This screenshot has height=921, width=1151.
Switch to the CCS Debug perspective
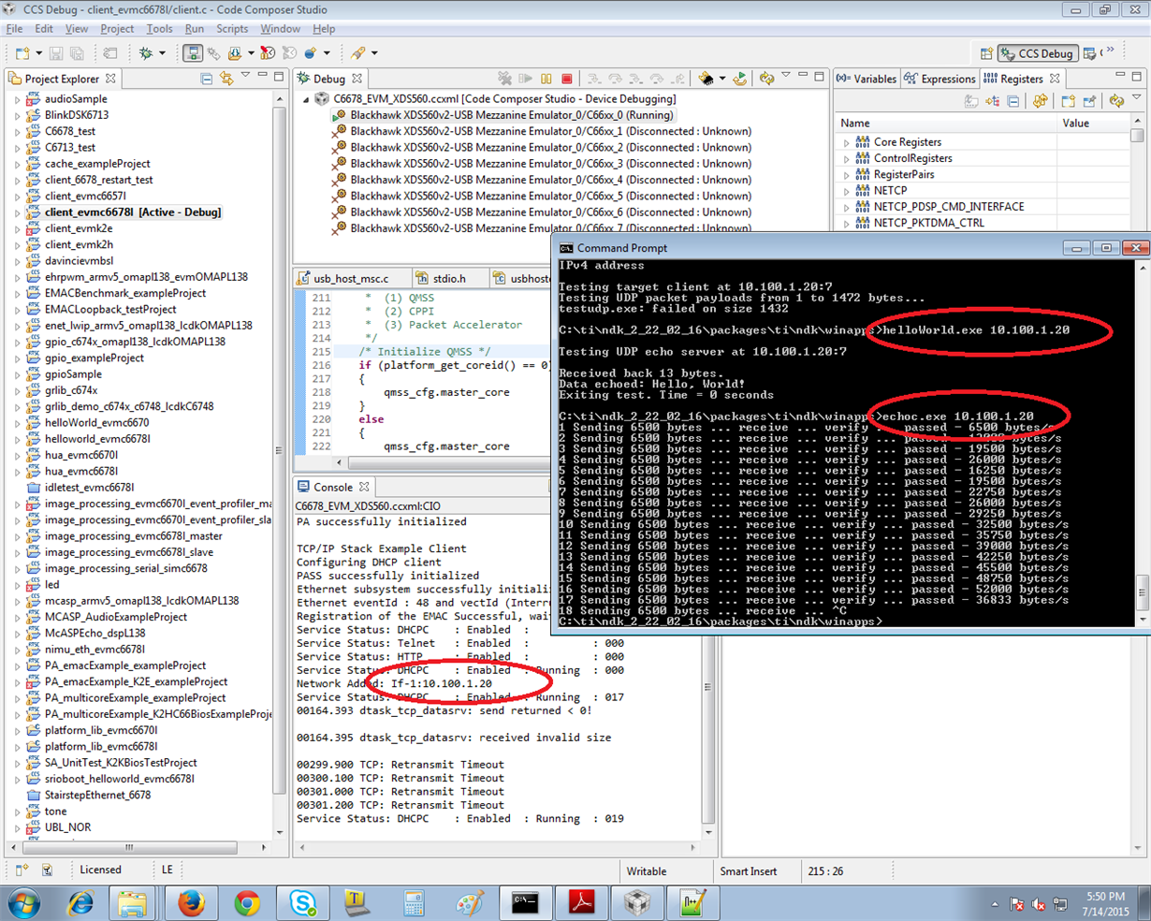(1037, 53)
